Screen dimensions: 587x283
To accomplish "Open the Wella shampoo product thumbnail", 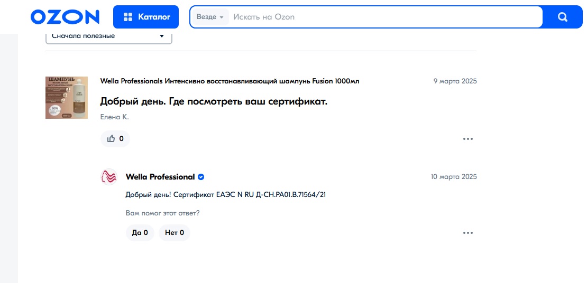I will 67,98.
